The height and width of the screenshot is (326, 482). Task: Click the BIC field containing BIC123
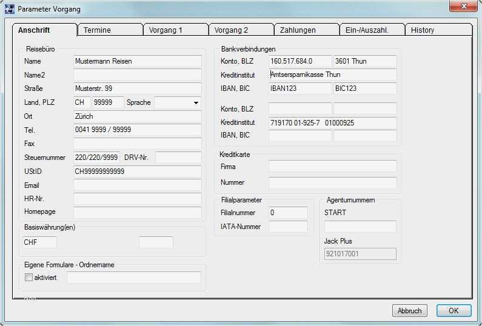pos(365,88)
